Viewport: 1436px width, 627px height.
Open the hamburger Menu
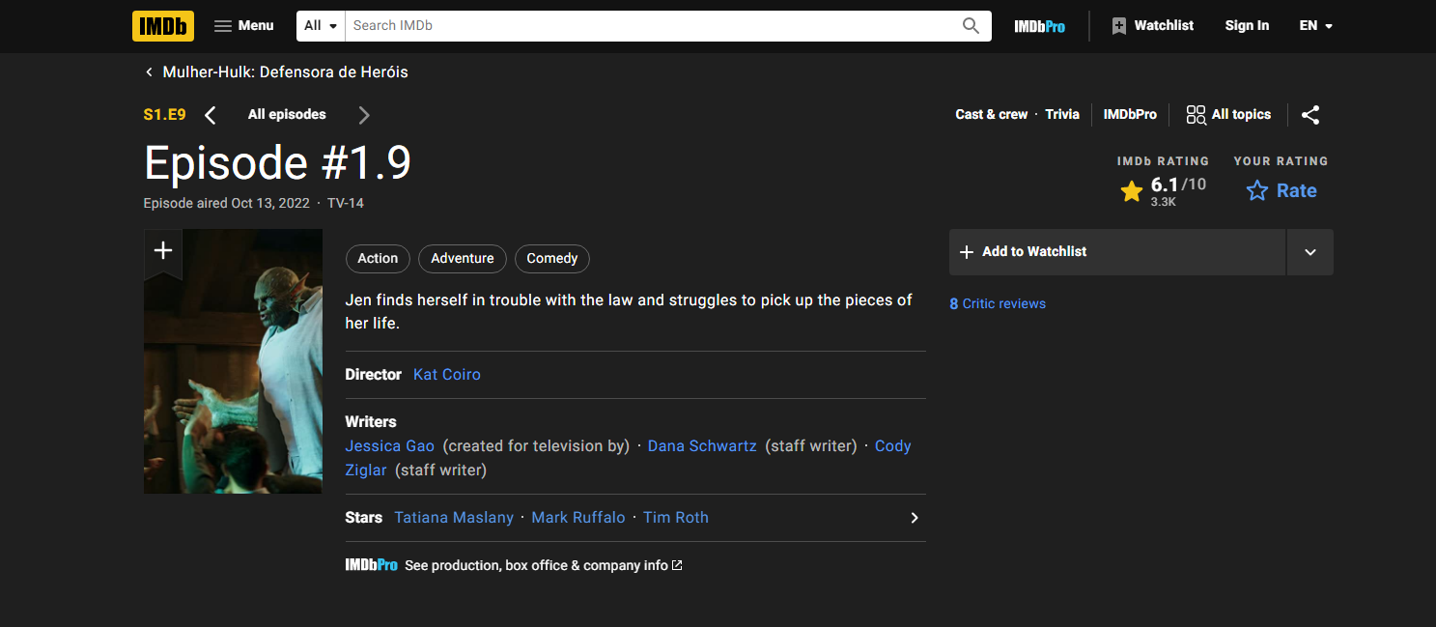[244, 26]
